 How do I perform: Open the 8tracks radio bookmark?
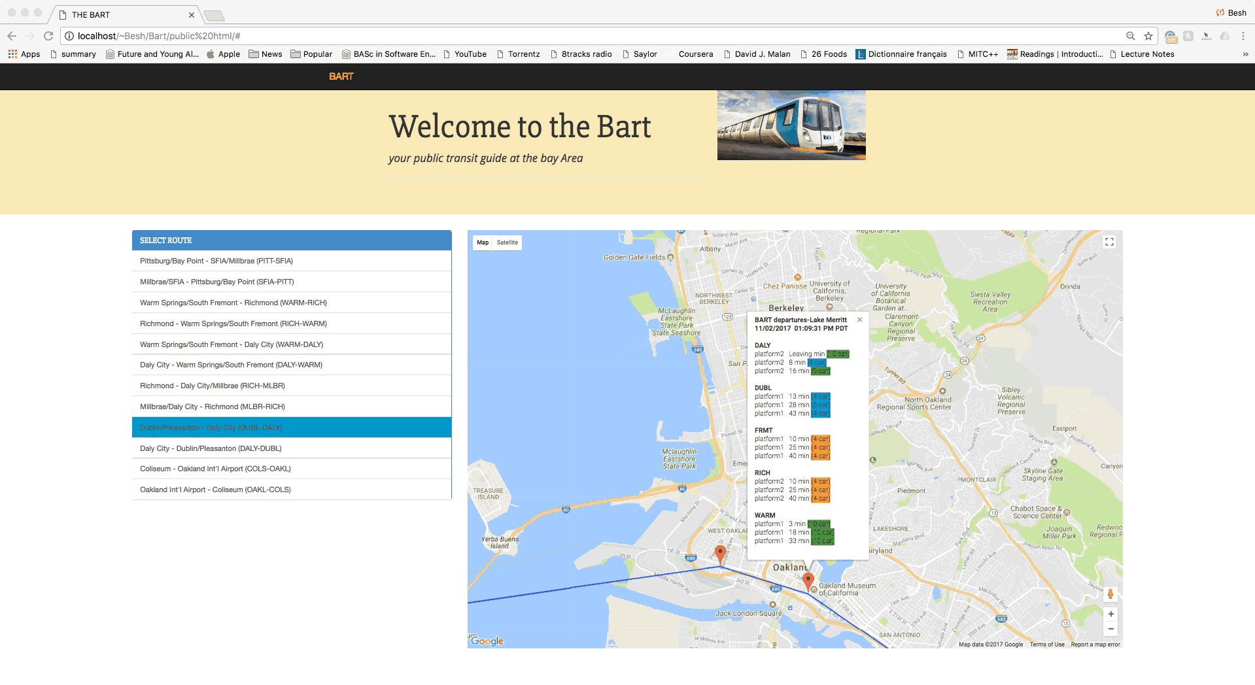click(581, 54)
